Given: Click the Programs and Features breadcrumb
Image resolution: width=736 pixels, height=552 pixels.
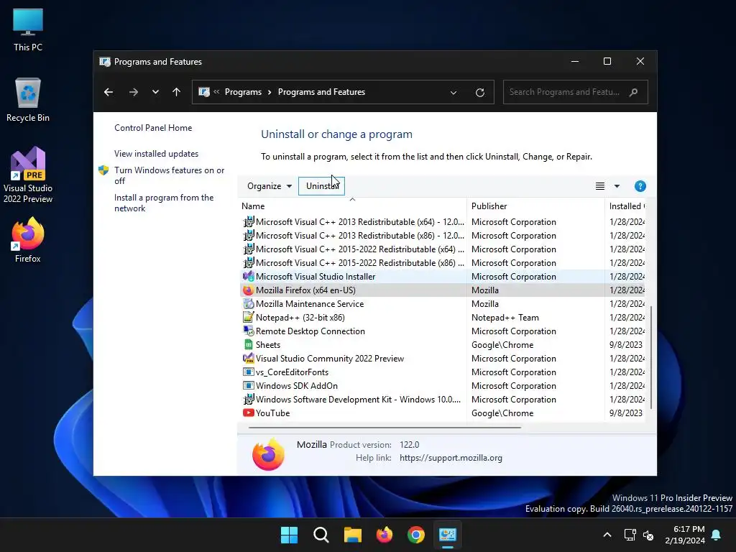Looking at the screenshot, I should click(321, 92).
